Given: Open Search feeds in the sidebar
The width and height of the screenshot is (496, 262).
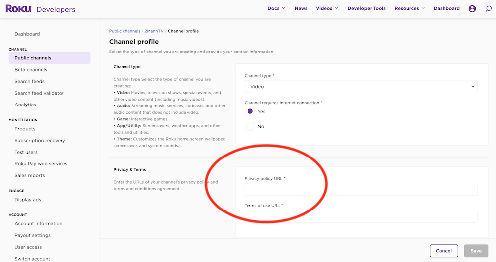Looking at the screenshot, I should coord(29,82).
